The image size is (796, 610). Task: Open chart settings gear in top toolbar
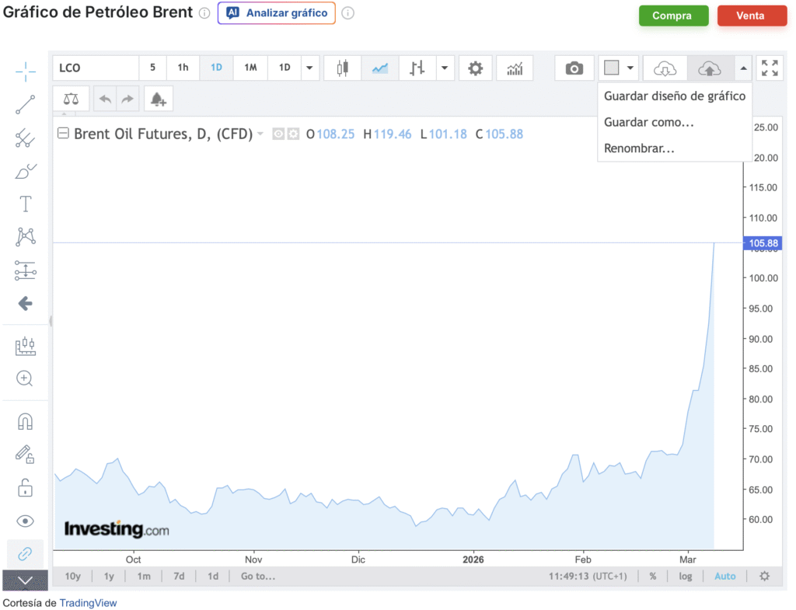pyautogui.click(x=475, y=68)
